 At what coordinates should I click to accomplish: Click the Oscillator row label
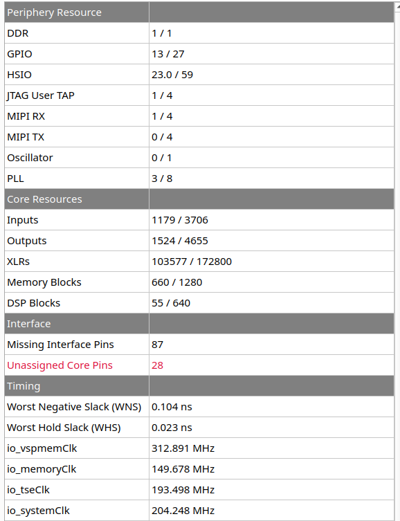point(30,158)
